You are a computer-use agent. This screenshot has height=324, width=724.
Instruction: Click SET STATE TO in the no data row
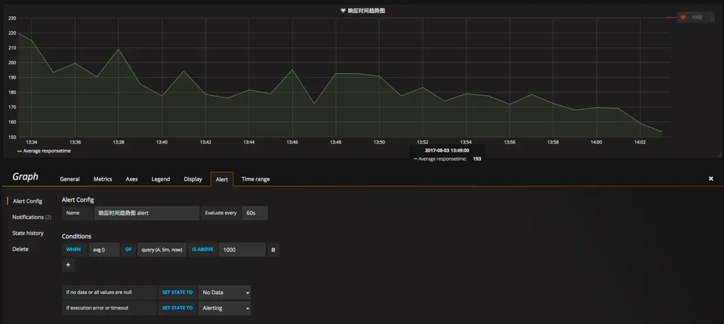click(x=177, y=292)
